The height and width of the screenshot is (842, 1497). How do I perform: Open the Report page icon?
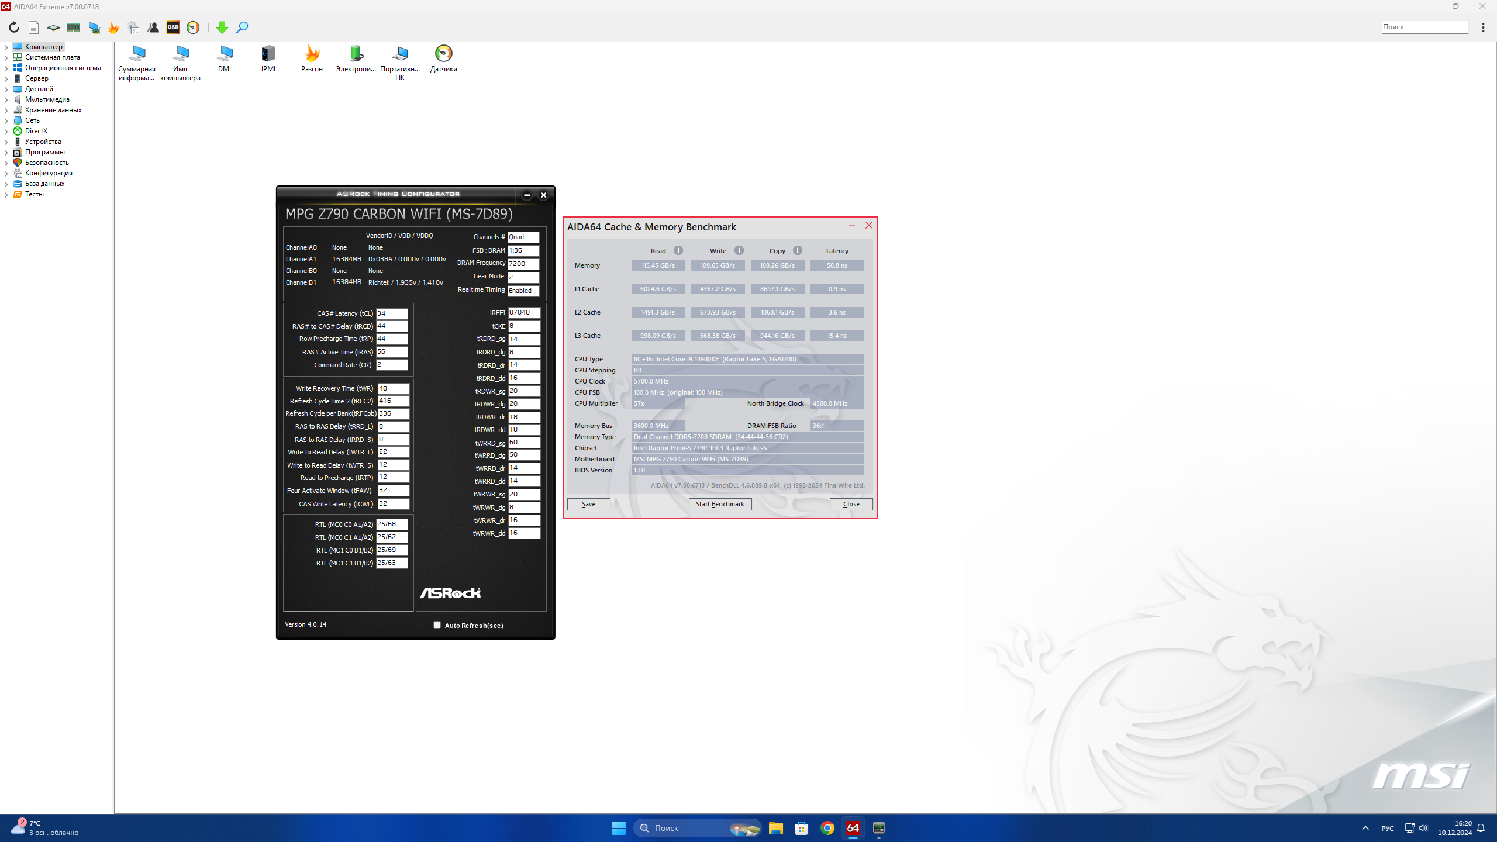pyautogui.click(x=34, y=27)
